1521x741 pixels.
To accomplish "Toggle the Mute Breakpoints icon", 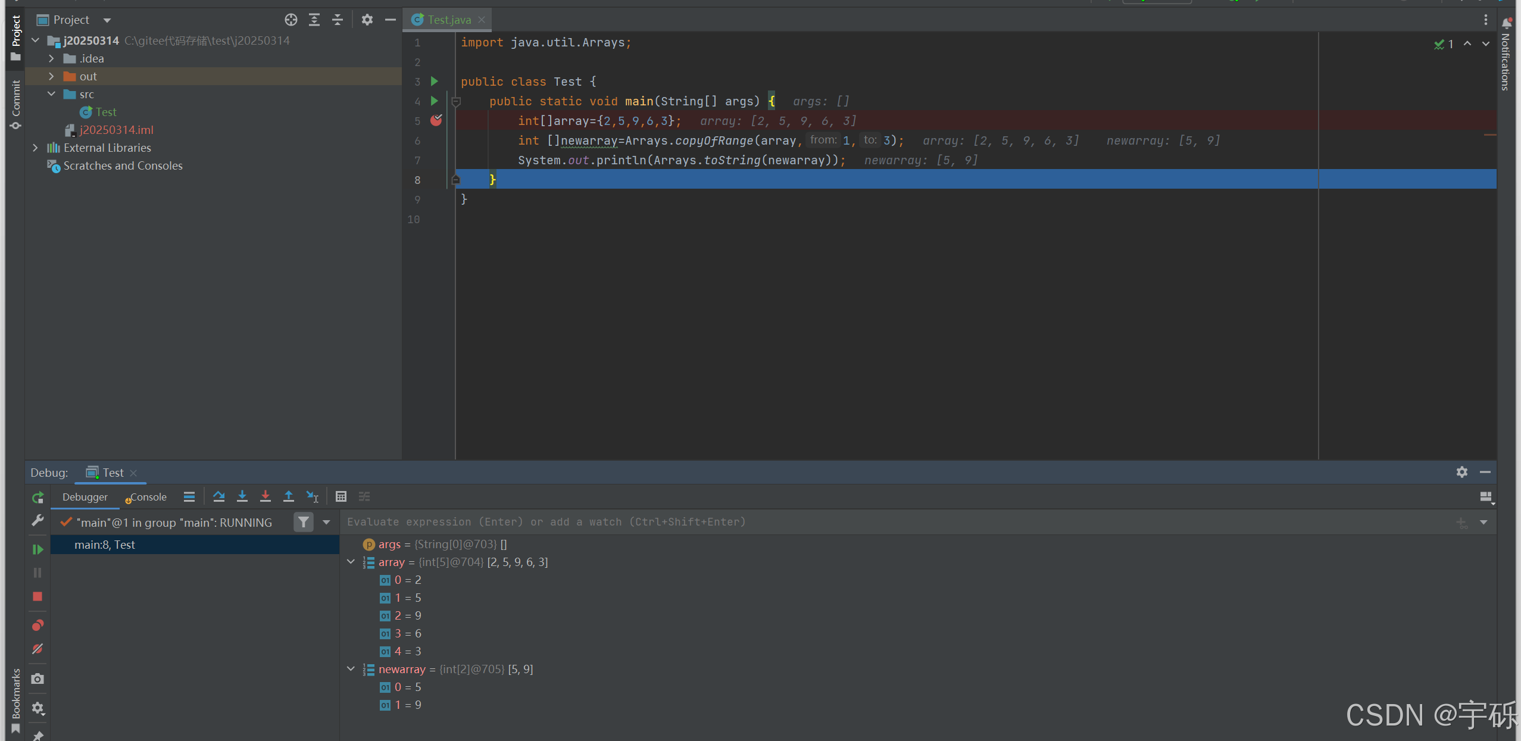I will coord(38,649).
